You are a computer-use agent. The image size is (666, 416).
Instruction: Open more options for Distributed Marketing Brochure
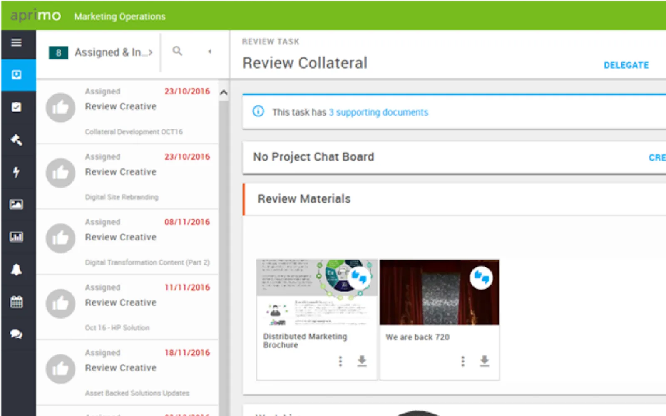click(340, 361)
